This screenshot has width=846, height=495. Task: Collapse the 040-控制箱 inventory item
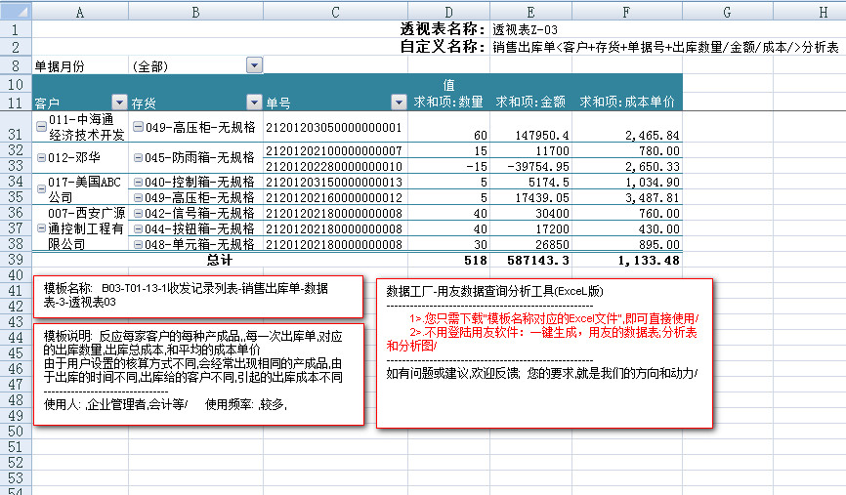pos(138,182)
